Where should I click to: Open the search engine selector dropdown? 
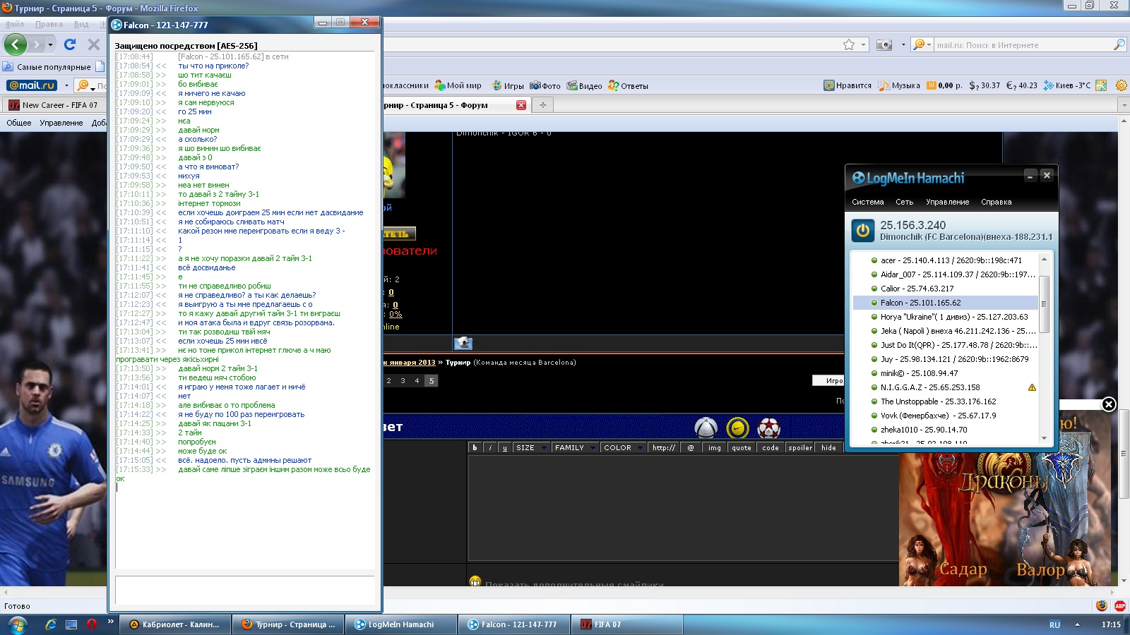tap(922, 44)
